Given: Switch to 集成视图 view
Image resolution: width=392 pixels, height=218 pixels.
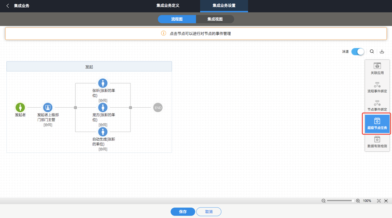Looking at the screenshot, I should pyautogui.click(x=215, y=19).
